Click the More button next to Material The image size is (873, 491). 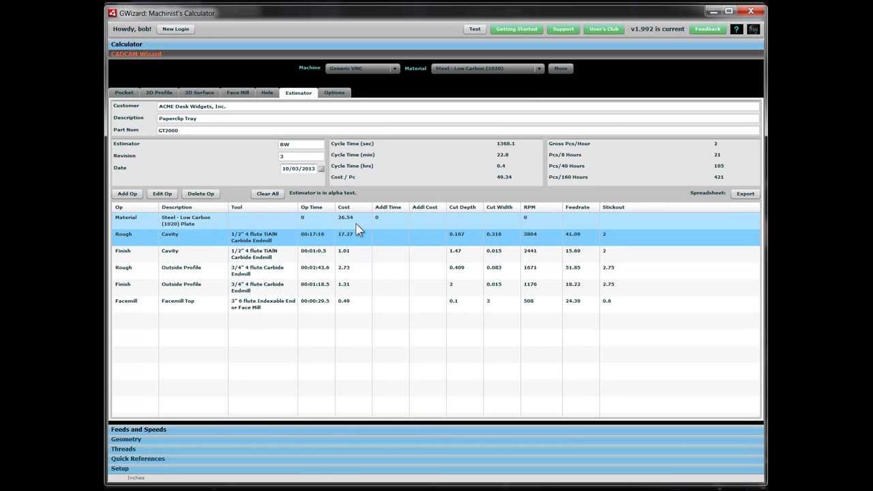pyautogui.click(x=561, y=68)
